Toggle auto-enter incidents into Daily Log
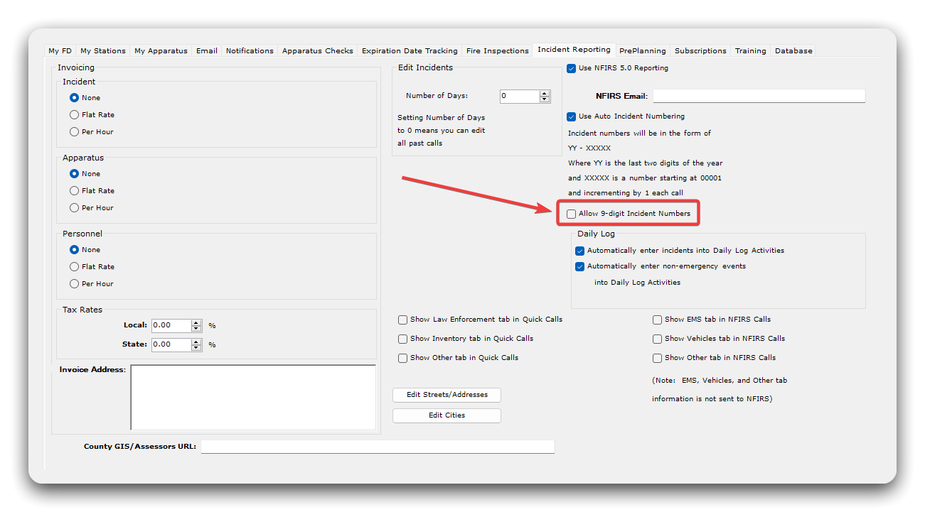This screenshot has height=512, width=925. pyautogui.click(x=580, y=251)
